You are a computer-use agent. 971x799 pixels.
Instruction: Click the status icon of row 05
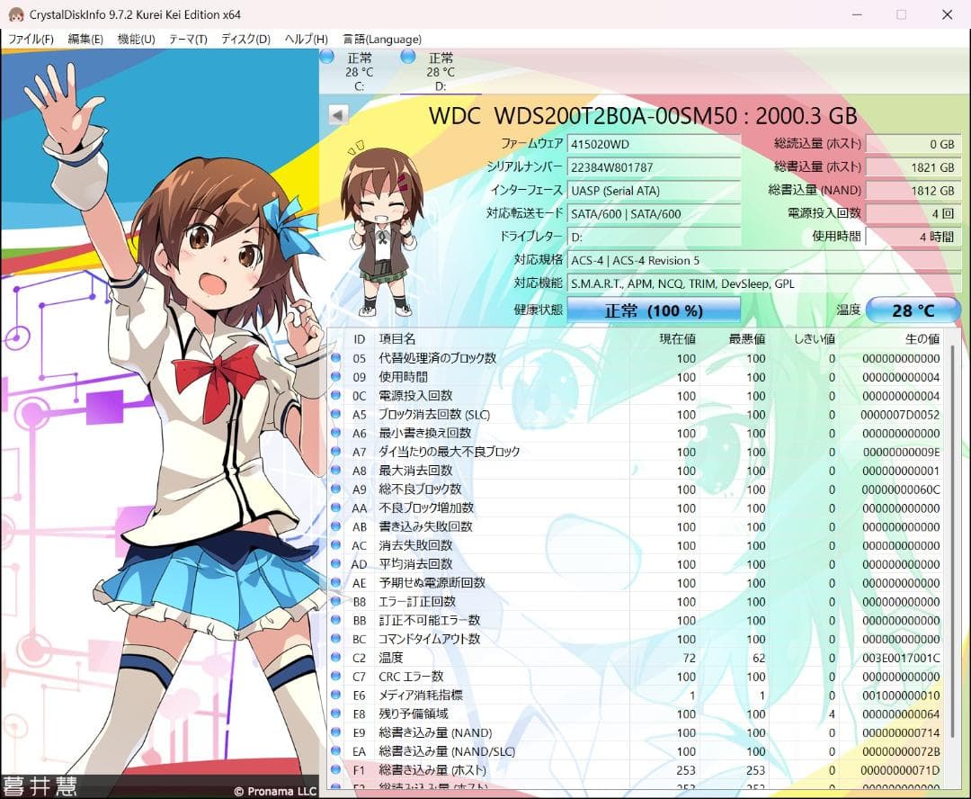coord(335,357)
